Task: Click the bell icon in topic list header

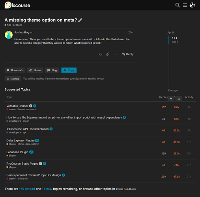Action: (179, 98)
